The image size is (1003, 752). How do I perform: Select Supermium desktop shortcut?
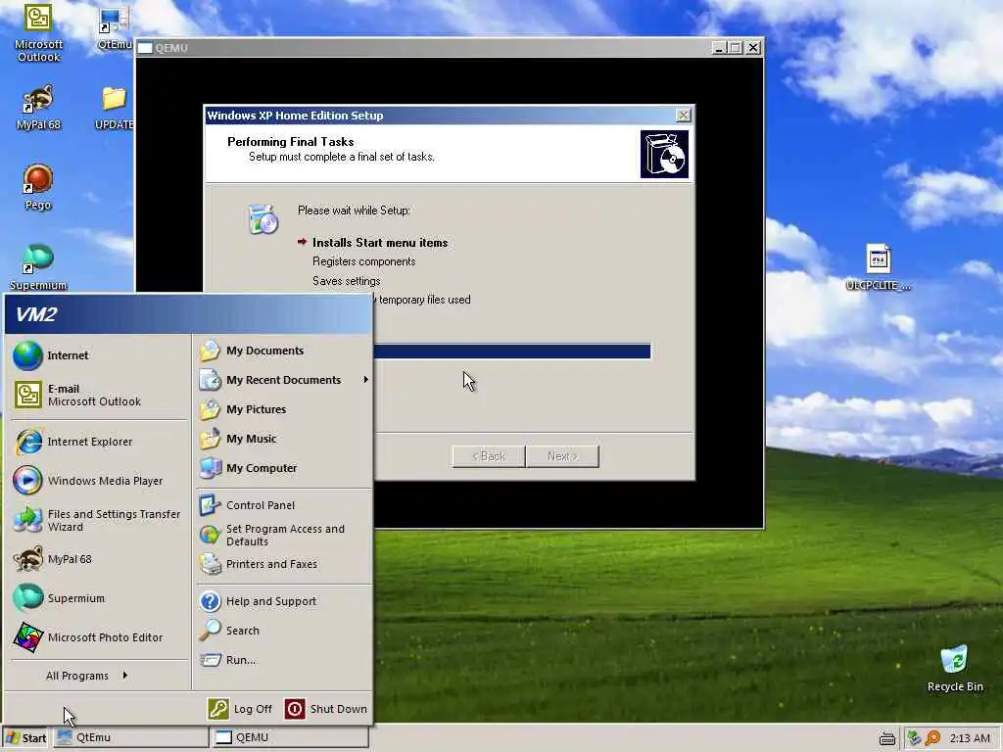pos(38,266)
